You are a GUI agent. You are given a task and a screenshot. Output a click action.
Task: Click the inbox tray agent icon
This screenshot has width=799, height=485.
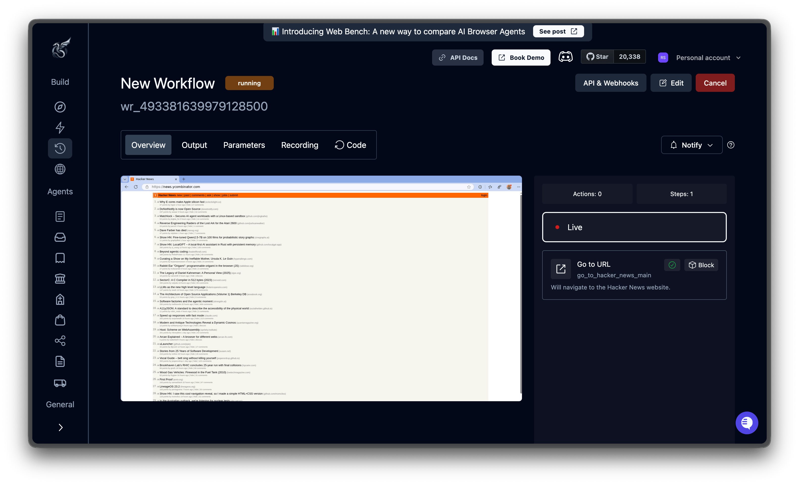pos(60,237)
